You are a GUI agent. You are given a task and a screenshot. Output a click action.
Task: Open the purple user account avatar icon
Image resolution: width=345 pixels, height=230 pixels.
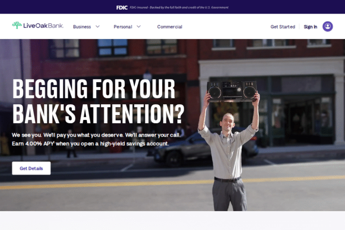point(327,27)
